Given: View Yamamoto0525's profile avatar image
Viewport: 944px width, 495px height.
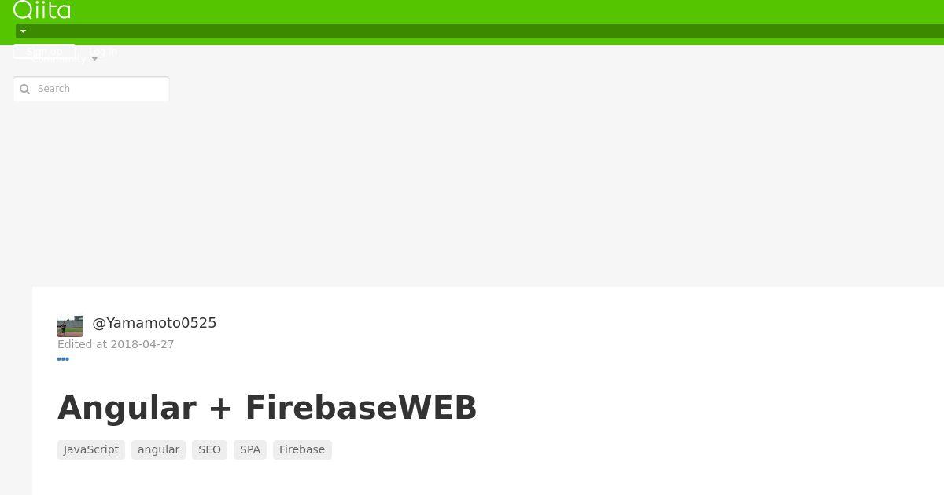Looking at the screenshot, I should pos(70,327).
